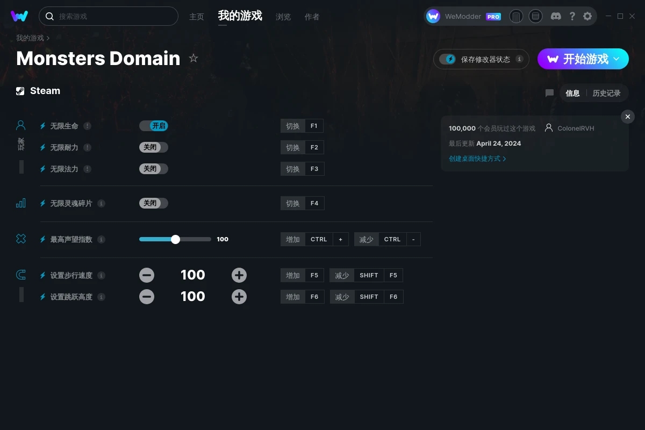
Task: Click the overlay window icon in header
Action: [x=535, y=16]
